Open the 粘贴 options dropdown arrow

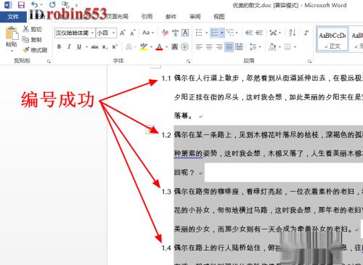click(12, 51)
